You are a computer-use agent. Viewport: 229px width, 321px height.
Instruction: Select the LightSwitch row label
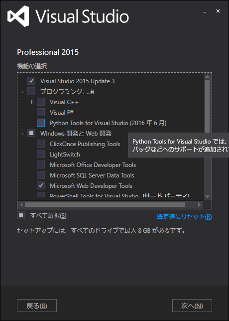(x=65, y=155)
